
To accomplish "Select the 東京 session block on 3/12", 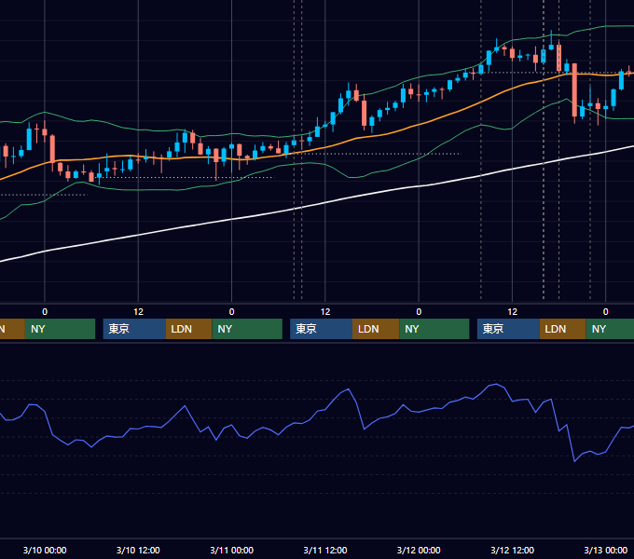I will [x=509, y=329].
